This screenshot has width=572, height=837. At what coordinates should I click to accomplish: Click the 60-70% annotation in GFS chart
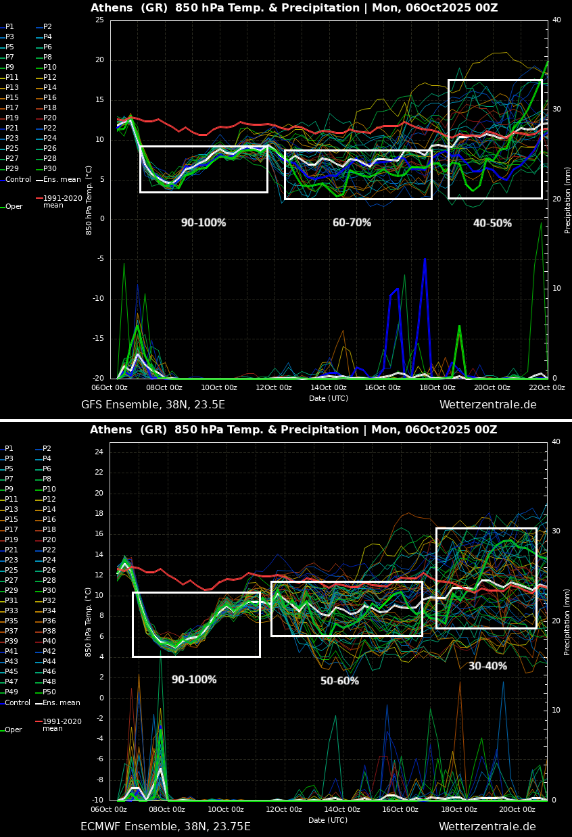coord(352,222)
